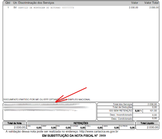
Task: Click 'EM SUBSTITUIÇÃO DA NOTA FISCAL Nº 2959' text
Action: (74, 136)
